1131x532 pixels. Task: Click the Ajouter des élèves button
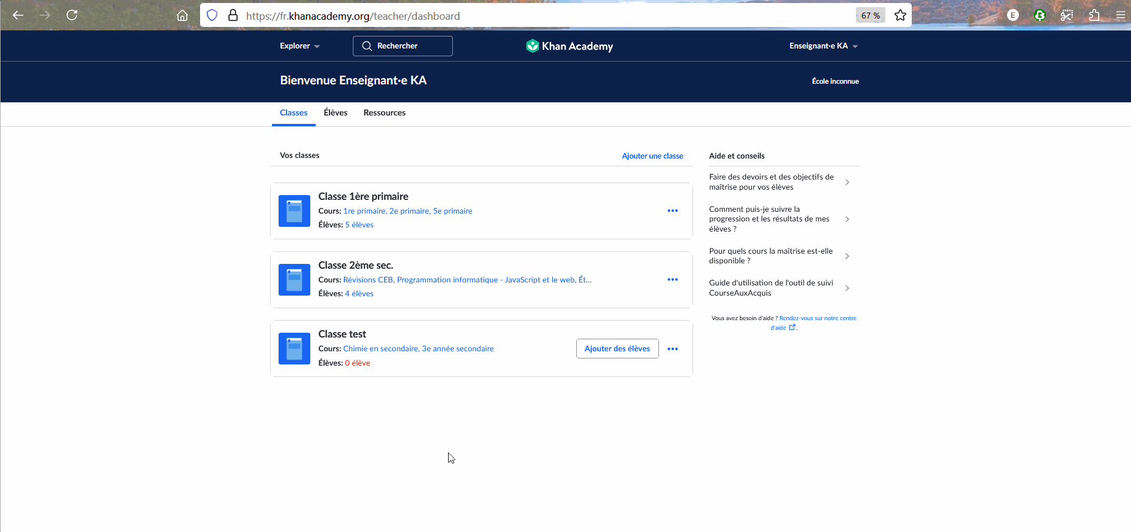pos(617,349)
